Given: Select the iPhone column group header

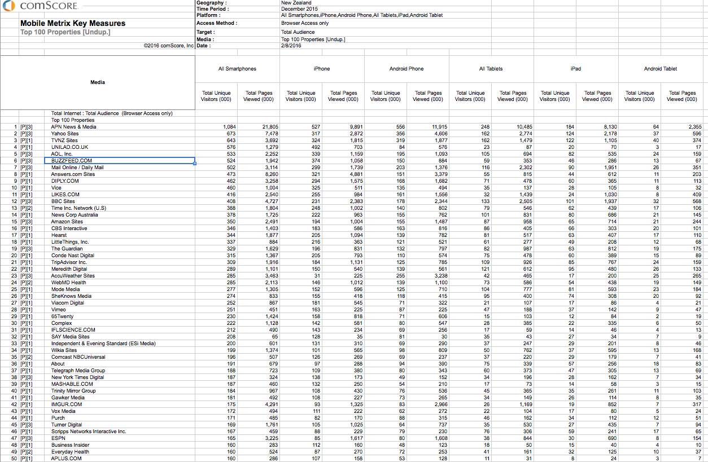Looking at the screenshot, I should (322, 69).
